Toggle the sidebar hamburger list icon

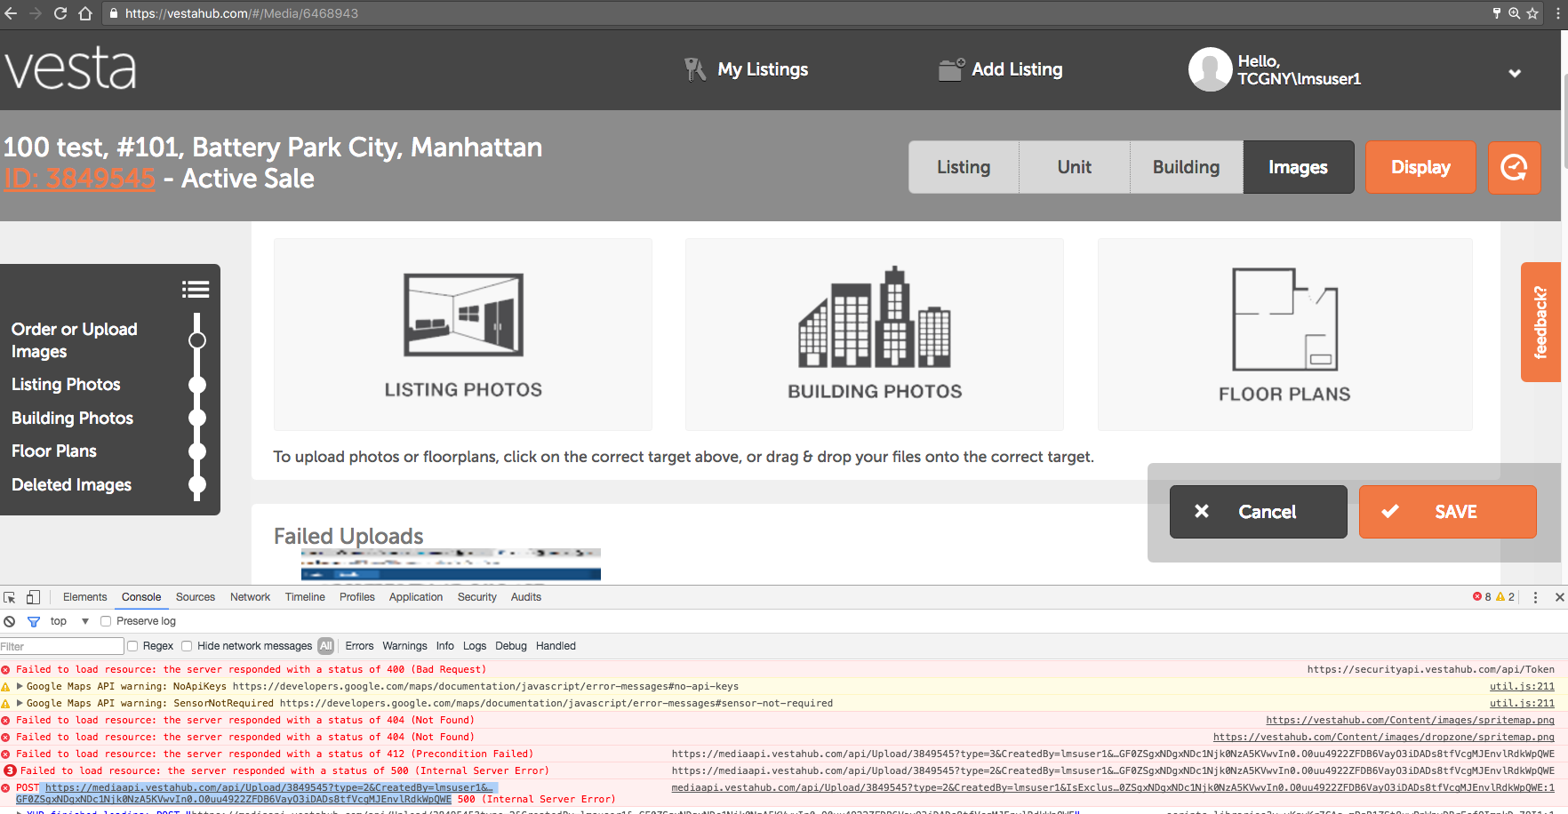click(x=196, y=289)
